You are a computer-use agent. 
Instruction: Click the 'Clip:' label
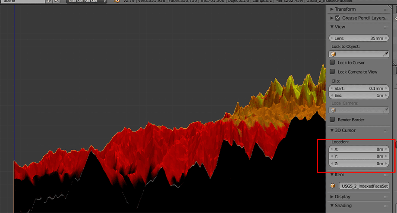[335, 81]
